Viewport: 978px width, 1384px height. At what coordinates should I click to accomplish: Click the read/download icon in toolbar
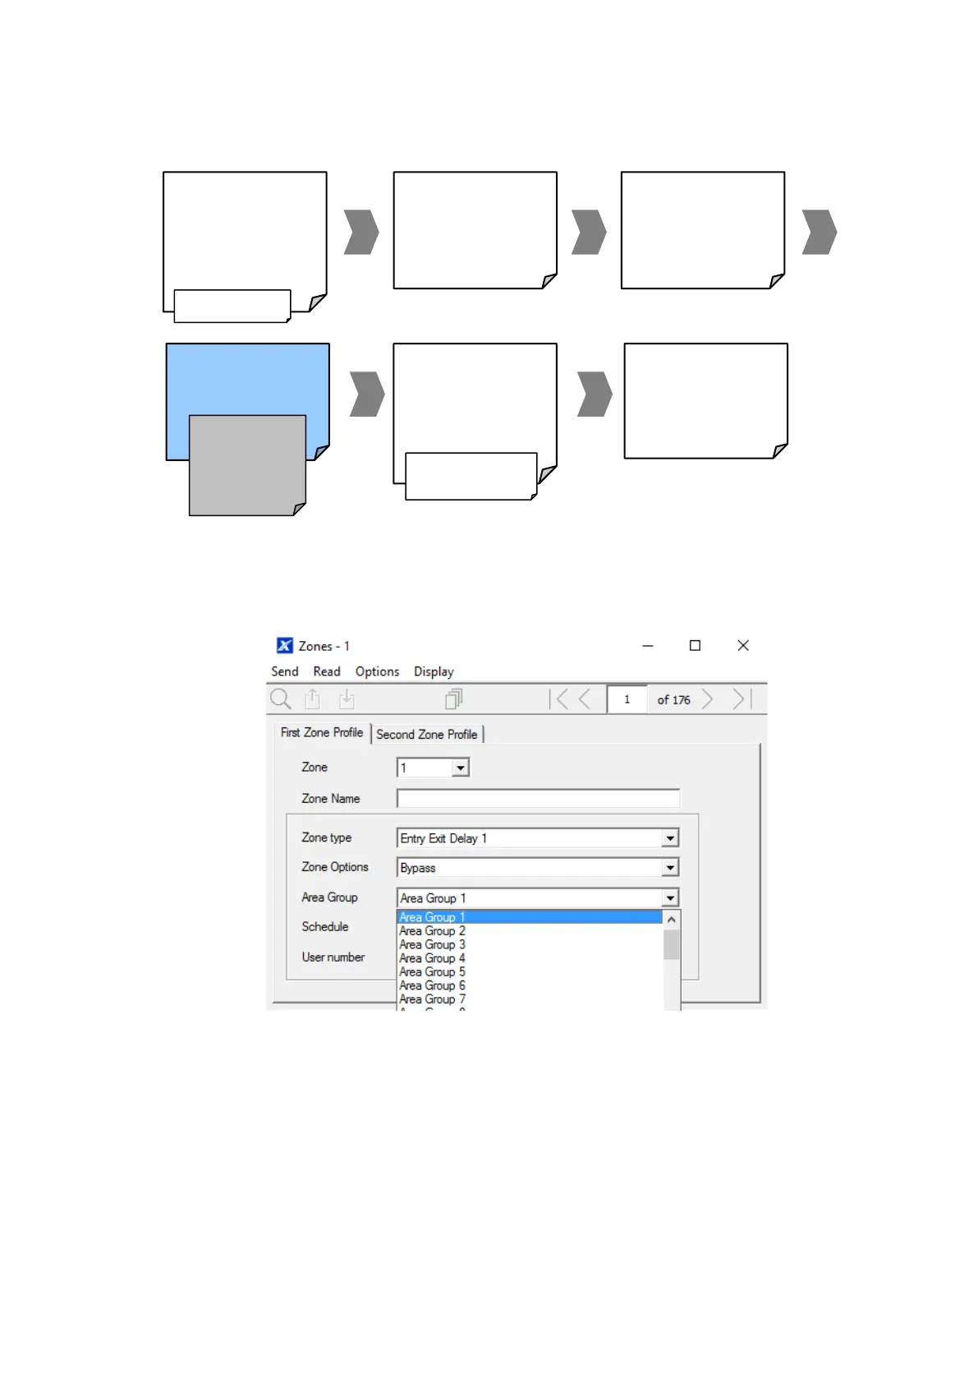click(x=347, y=699)
